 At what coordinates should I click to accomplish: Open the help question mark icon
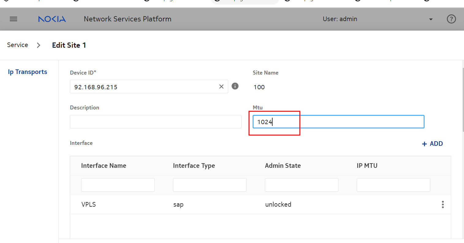(451, 19)
